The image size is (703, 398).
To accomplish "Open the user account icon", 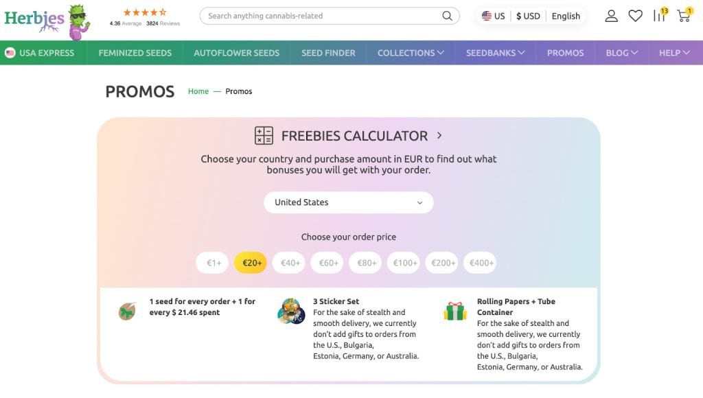I will point(611,16).
